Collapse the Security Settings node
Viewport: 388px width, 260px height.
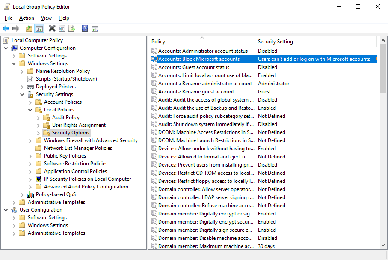[22, 94]
